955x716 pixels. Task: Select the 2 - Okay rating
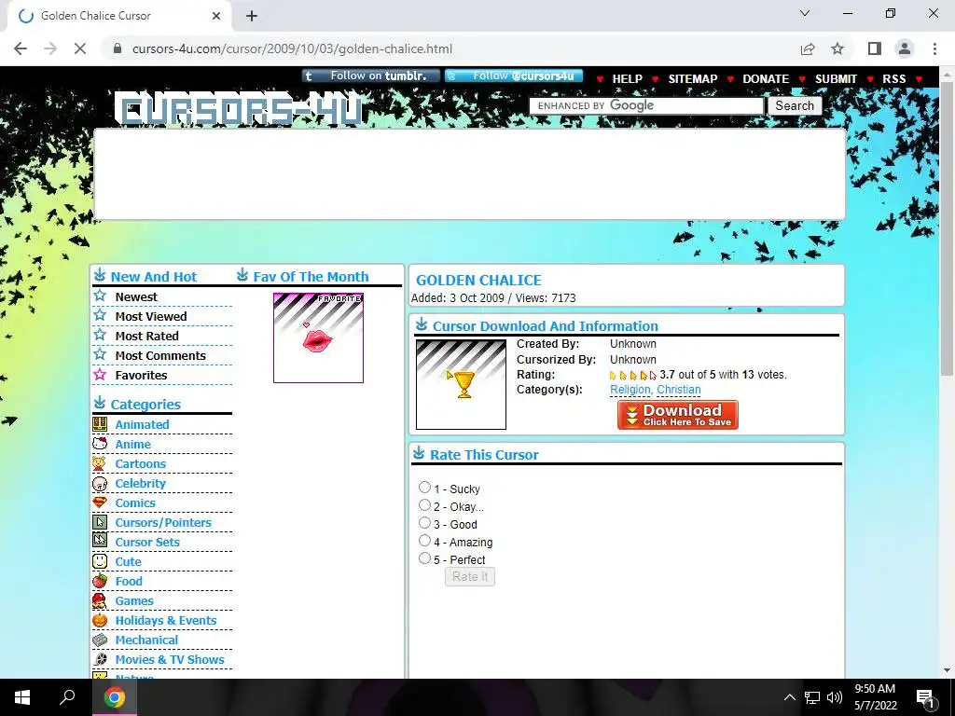424,504
